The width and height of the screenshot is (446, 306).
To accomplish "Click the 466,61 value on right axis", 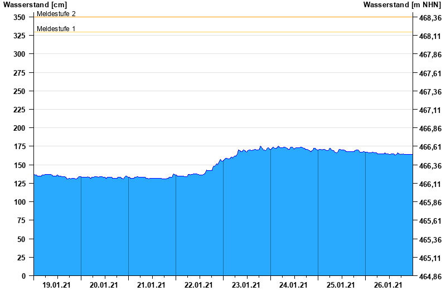I will click(430, 147).
